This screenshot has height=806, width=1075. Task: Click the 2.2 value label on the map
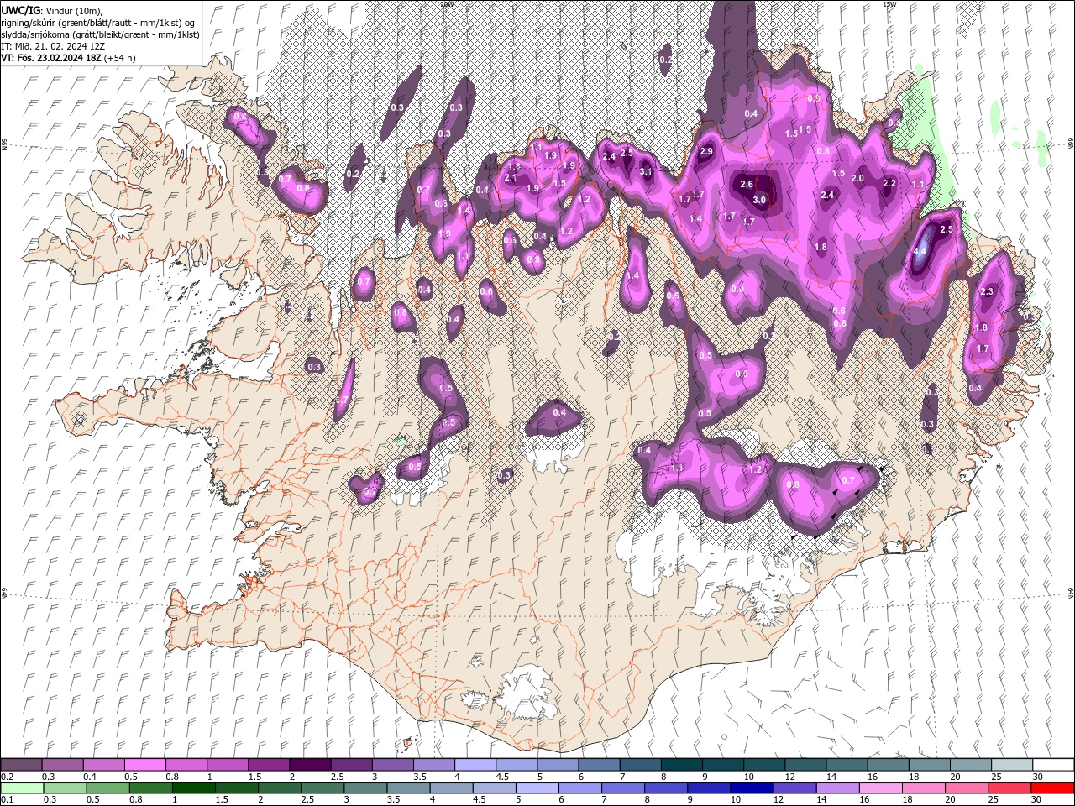tap(890, 183)
